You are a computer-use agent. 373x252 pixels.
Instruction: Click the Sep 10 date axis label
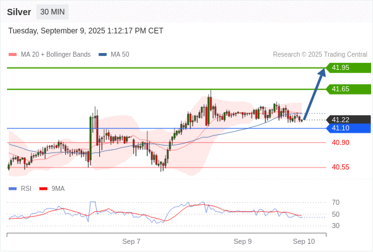point(304,241)
